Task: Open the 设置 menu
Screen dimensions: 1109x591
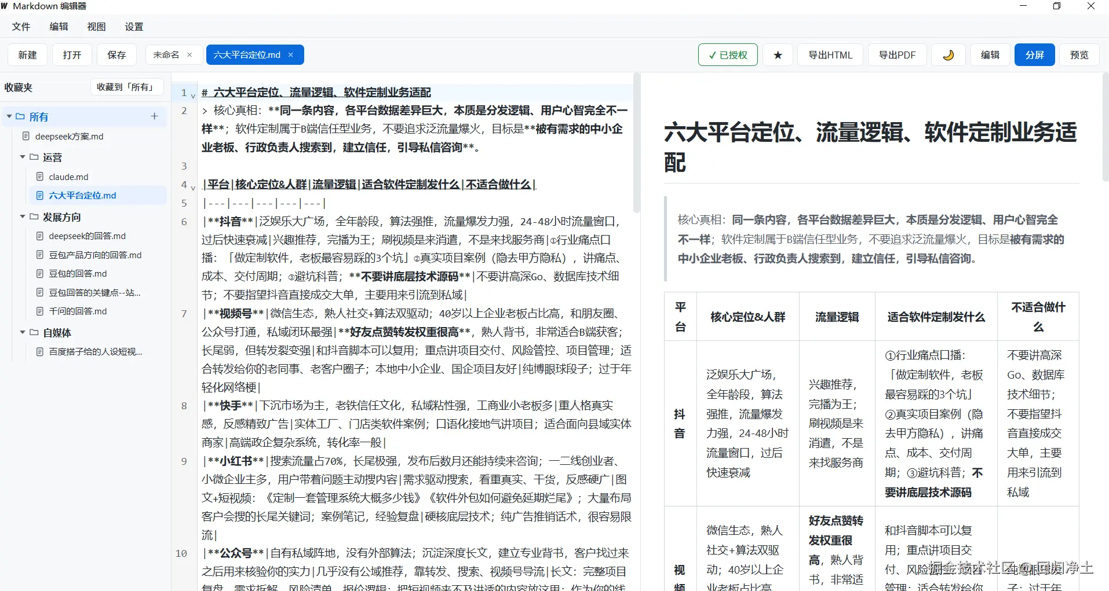Action: point(134,27)
